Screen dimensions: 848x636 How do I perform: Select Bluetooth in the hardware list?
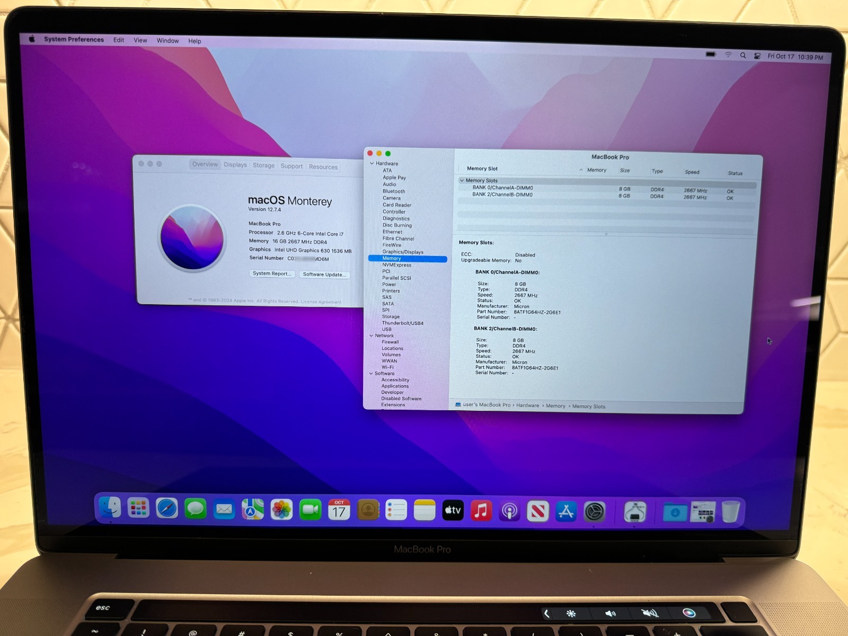point(394,191)
